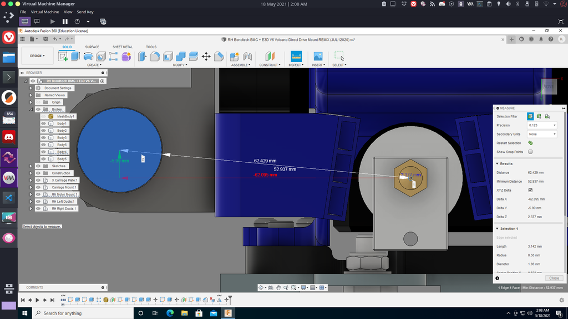
Task: Collapse the Results section
Action: click(x=498, y=164)
